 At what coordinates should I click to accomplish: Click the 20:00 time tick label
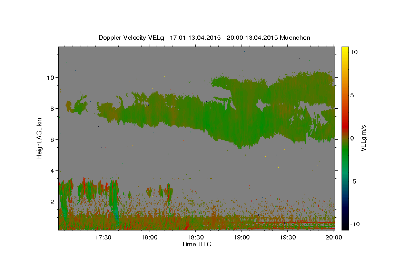pos(334,237)
